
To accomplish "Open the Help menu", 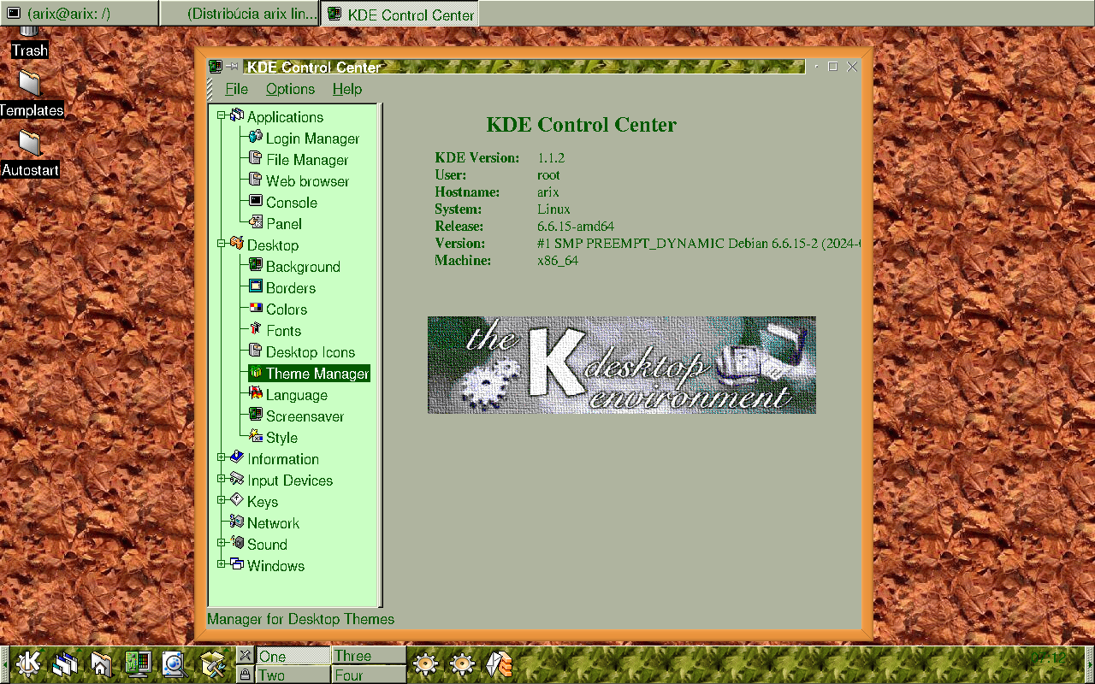I will 347,89.
